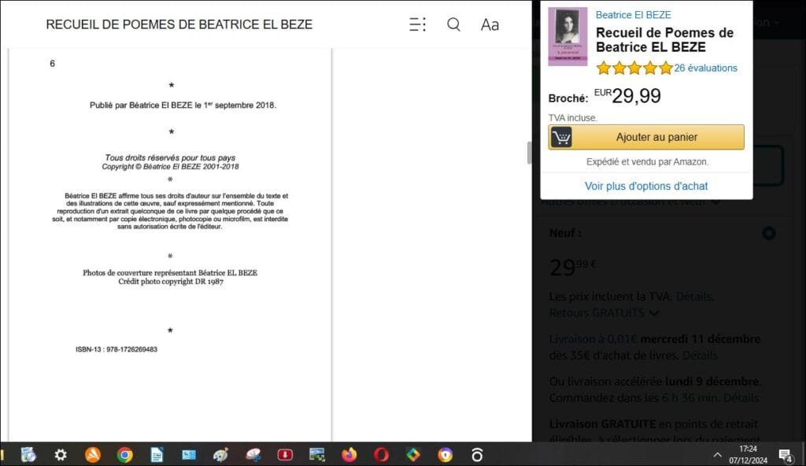Open the taskbar settings gear
The width and height of the screenshot is (806, 466).
click(x=61, y=454)
